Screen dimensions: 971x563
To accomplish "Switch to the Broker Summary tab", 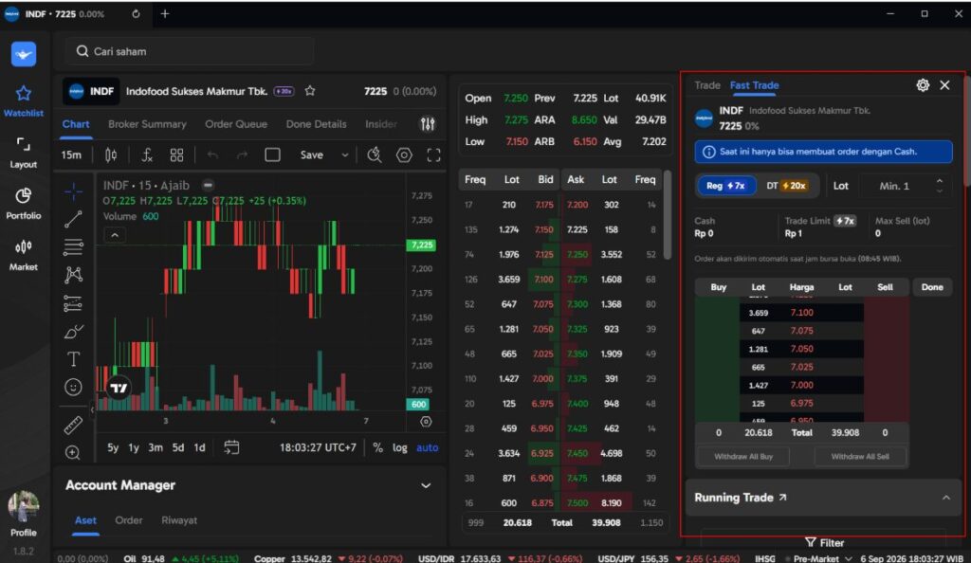I will (147, 124).
